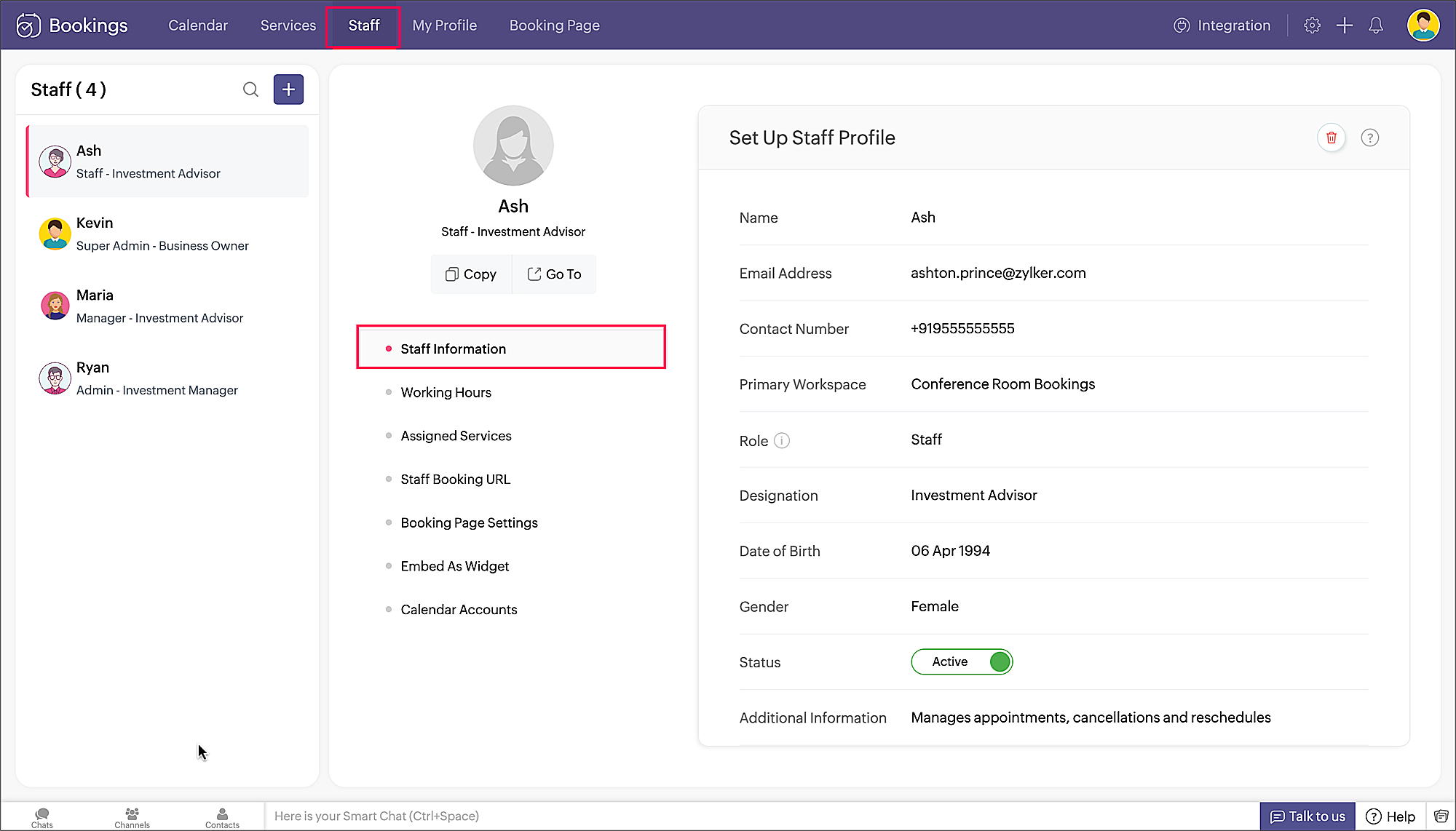The image size is (1456, 831).
Task: Click the icon right of Help
Action: click(1441, 816)
